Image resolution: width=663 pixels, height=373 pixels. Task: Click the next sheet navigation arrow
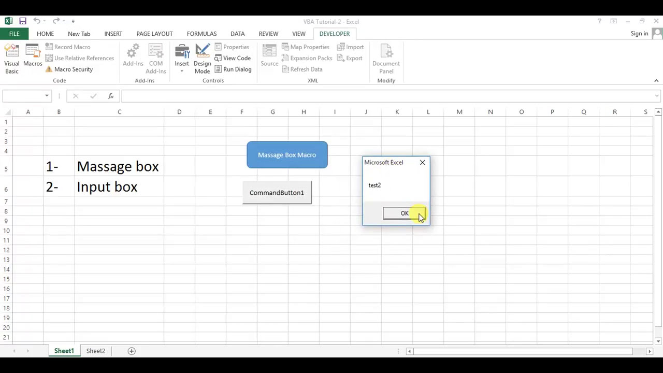click(x=27, y=351)
